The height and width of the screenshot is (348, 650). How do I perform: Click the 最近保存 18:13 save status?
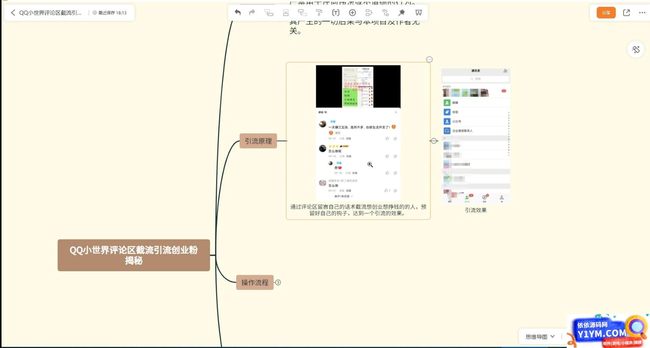point(110,13)
